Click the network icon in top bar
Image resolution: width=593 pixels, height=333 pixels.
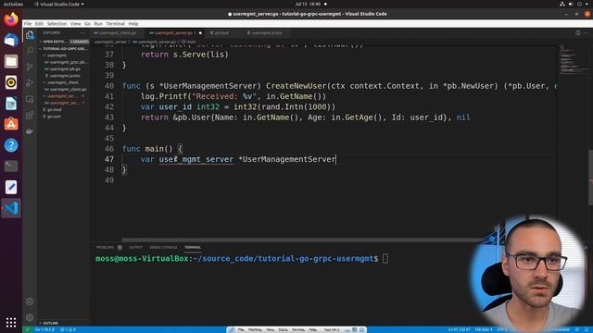point(562,4)
